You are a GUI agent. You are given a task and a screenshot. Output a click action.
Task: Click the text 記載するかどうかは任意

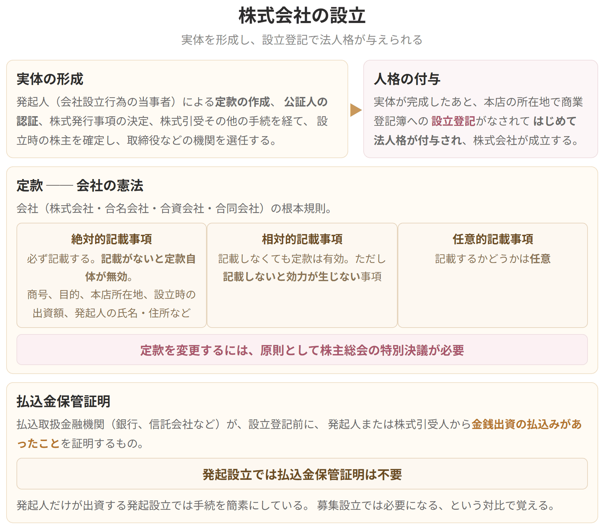click(493, 258)
